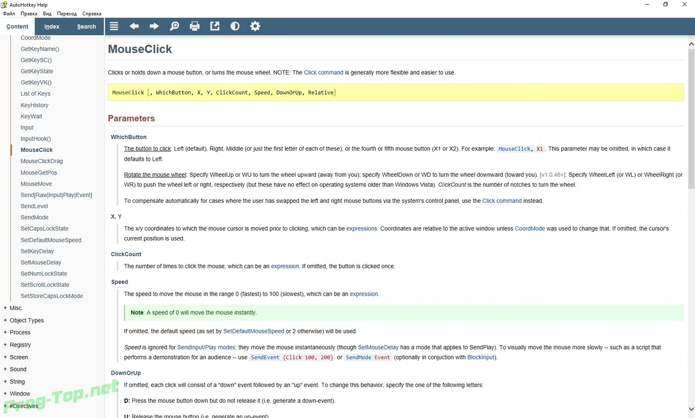Switch to the Content tab

[17, 26]
